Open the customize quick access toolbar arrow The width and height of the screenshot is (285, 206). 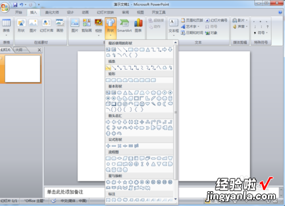(x=39, y=5)
